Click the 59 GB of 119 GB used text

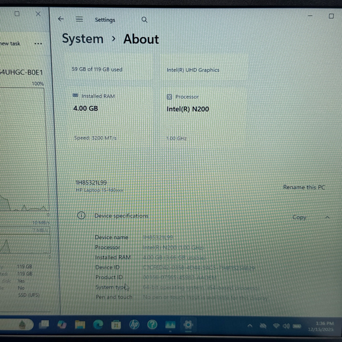tap(97, 69)
